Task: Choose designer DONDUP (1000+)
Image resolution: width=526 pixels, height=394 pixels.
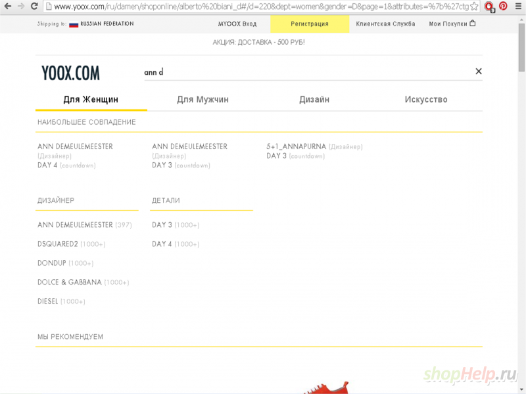Action: tap(65, 263)
